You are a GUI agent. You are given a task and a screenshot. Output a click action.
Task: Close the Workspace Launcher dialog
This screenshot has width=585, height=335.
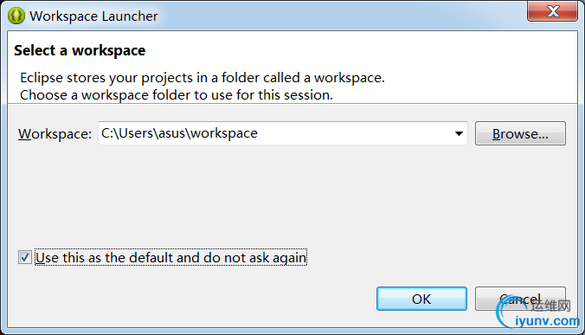552,11
